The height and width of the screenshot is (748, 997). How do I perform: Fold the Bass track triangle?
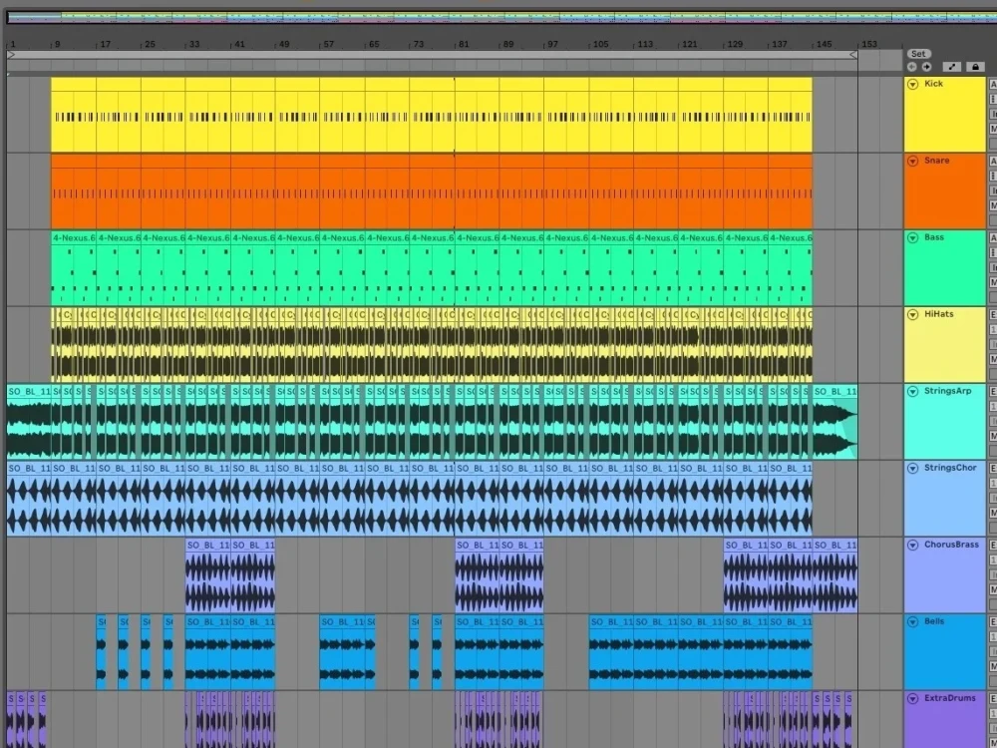pyautogui.click(x=912, y=238)
